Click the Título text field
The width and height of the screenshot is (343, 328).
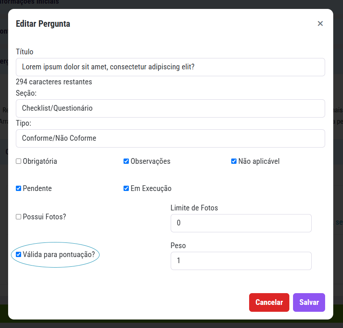tap(170, 67)
